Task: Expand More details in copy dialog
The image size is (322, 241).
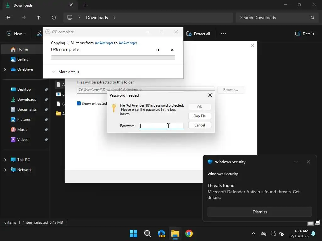Action: pyautogui.click(x=66, y=72)
